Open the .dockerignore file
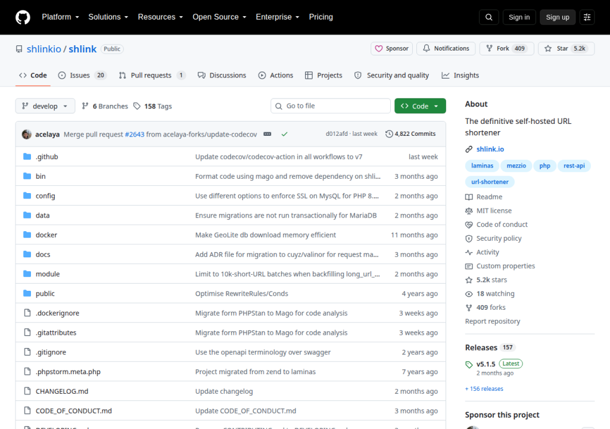The width and height of the screenshot is (610, 429). [x=57, y=313]
